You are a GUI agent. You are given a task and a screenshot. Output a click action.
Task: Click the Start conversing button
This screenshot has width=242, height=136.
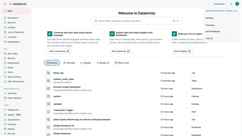pos(59,51)
